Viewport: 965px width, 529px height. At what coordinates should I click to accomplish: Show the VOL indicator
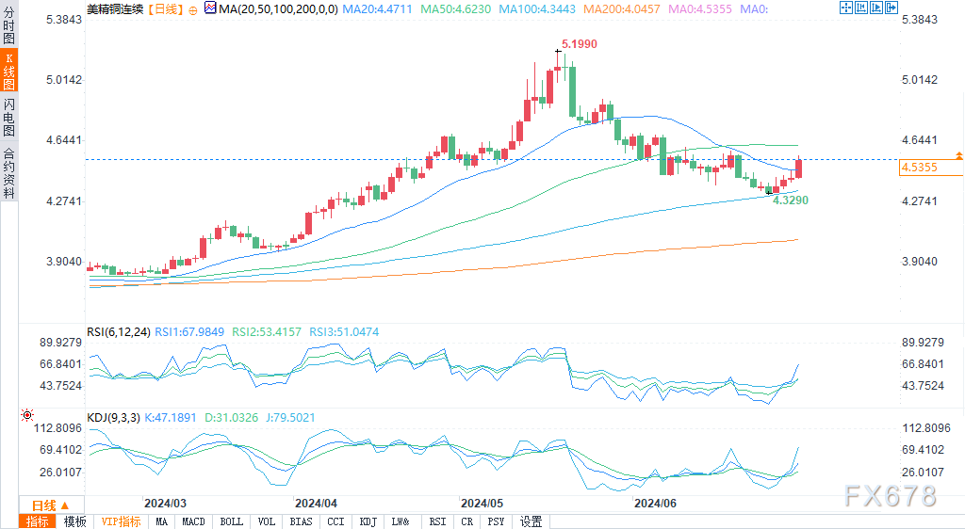click(267, 521)
